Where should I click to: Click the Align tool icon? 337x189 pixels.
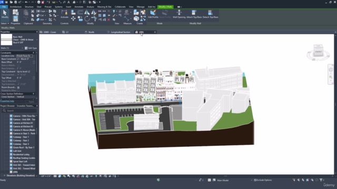coord(73,13)
